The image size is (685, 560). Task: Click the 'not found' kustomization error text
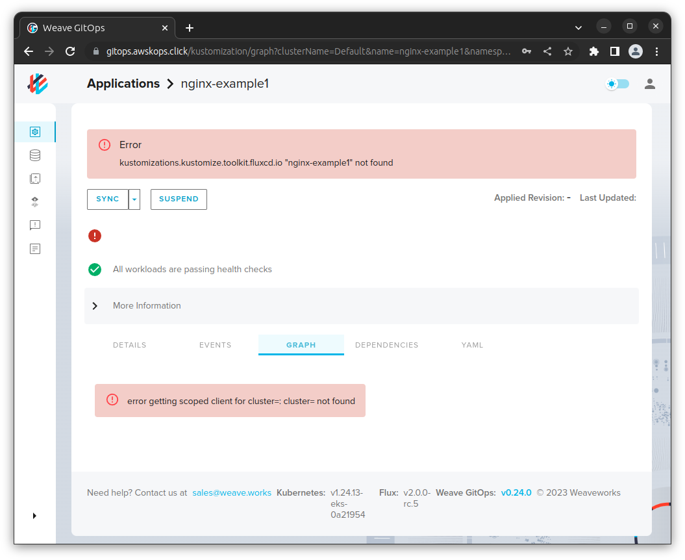[256, 162]
